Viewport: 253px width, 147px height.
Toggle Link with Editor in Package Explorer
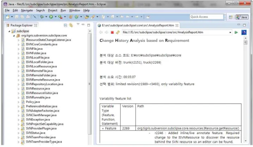coord(71,25)
